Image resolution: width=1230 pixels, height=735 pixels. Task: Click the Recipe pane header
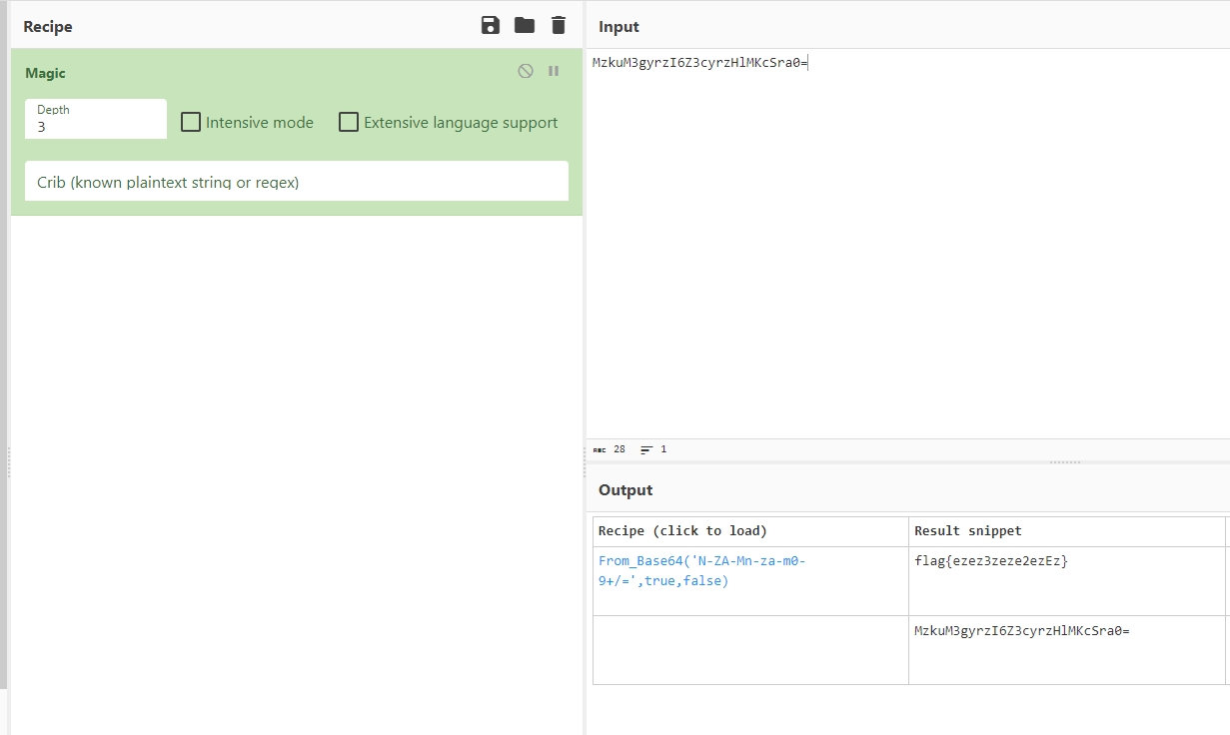click(49, 27)
